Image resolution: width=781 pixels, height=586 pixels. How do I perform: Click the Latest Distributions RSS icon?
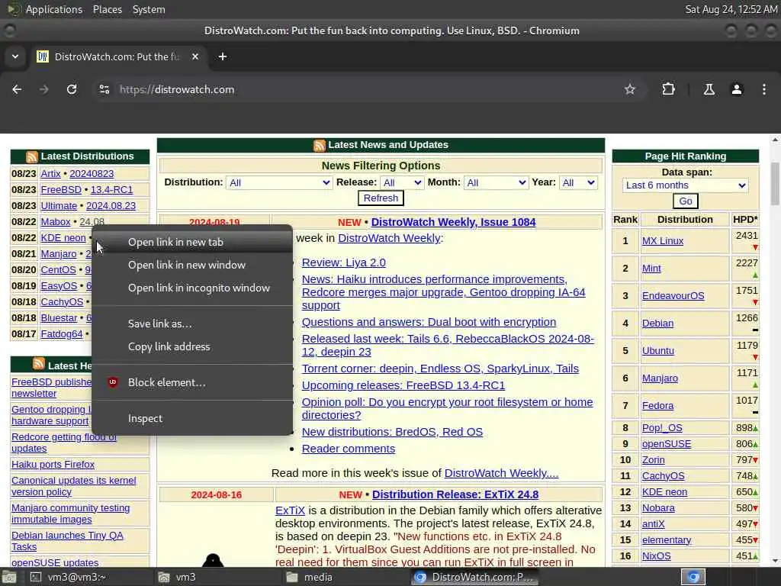[x=32, y=156]
